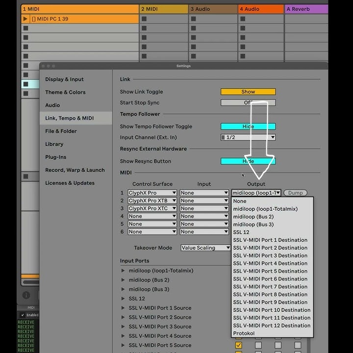Click the Dump button
This screenshot has height=353, width=353.
click(295, 193)
